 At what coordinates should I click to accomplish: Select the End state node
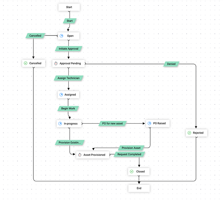[x=139, y=188]
